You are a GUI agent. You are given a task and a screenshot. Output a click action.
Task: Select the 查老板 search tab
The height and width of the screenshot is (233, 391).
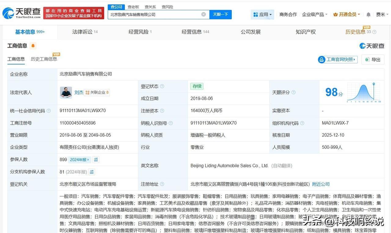(x=133, y=7)
